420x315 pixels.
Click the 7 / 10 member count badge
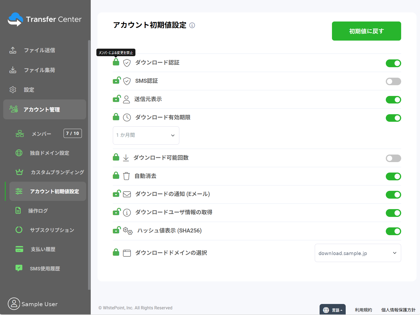(x=73, y=133)
